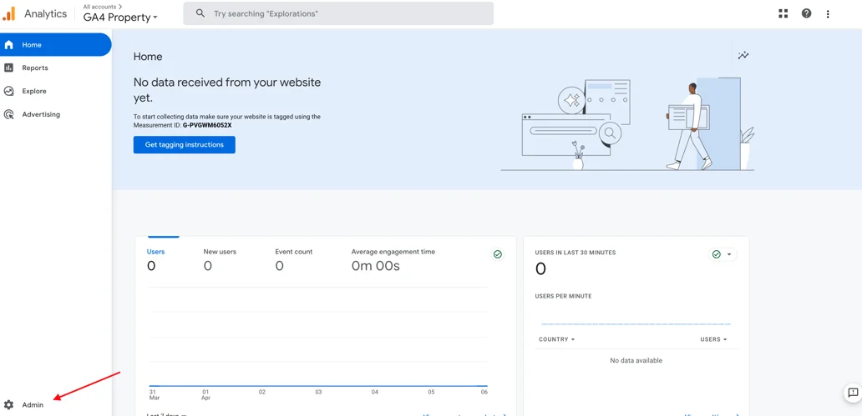
Task: Open the USERS column dropdown
Action: click(713, 339)
